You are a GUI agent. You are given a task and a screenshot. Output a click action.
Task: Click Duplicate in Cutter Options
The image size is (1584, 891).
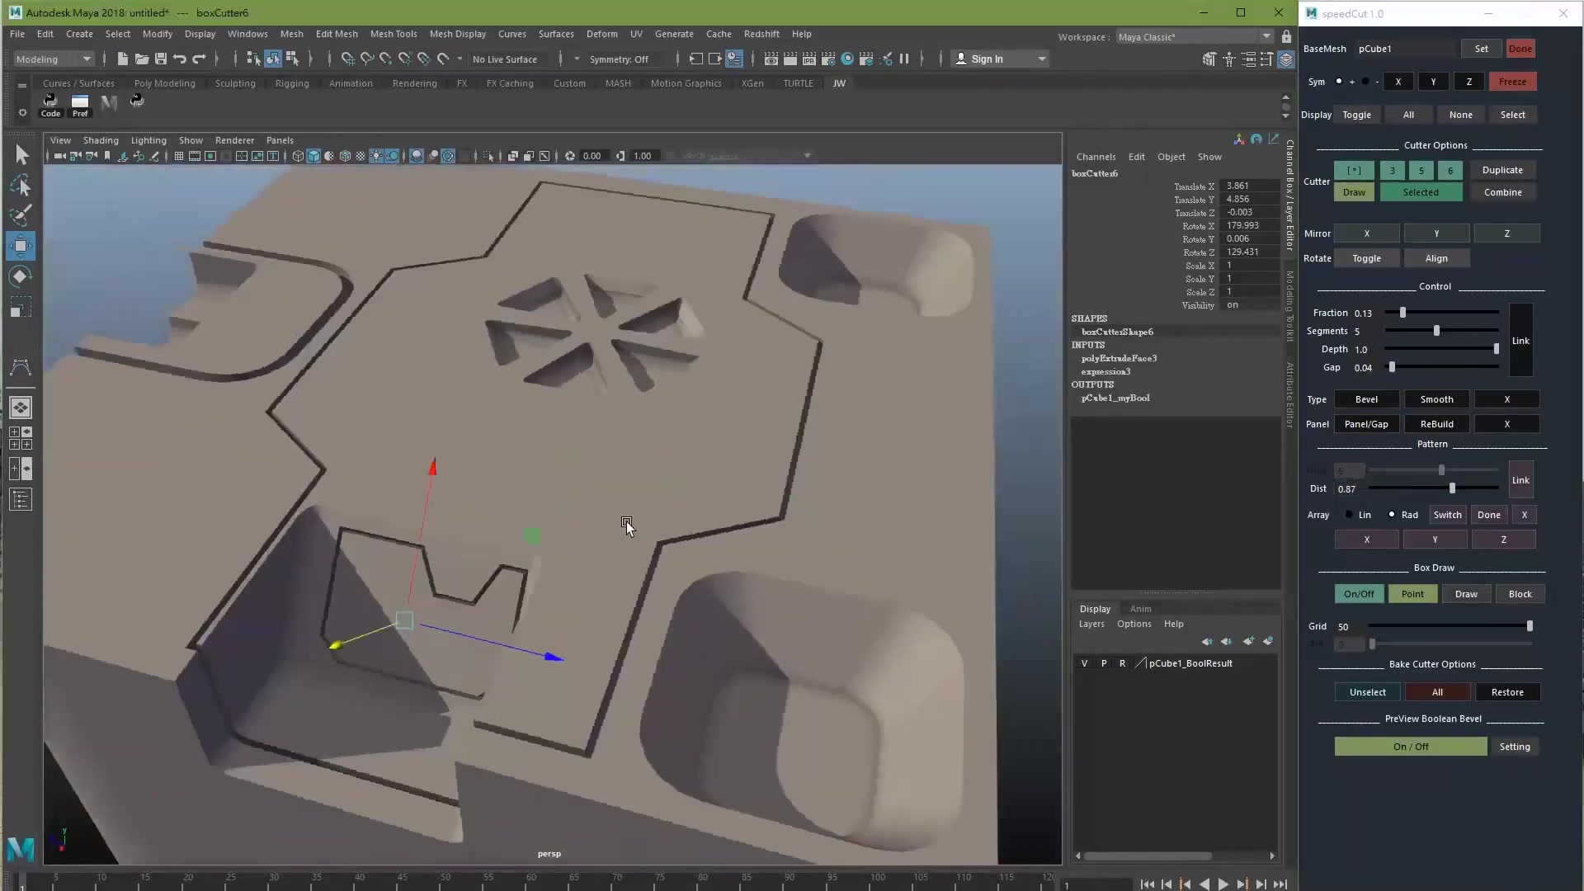click(x=1502, y=170)
